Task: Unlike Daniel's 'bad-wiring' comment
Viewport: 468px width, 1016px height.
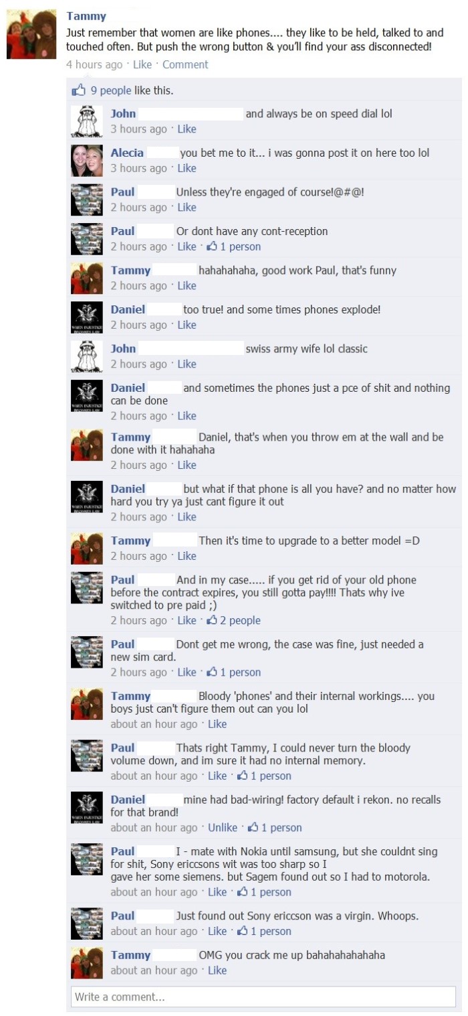Action: click(x=223, y=827)
